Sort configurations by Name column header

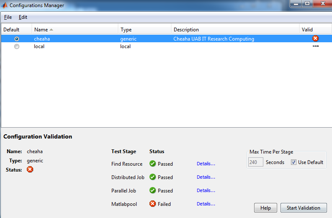pyautogui.click(x=41, y=30)
